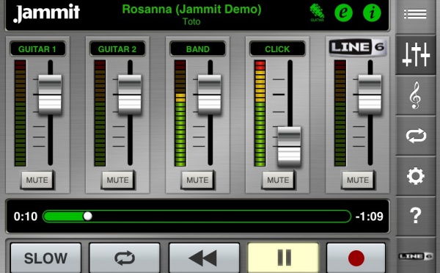Screen dimensions: 440x273
Task: Click the Guitar 2 volume fader knob
Action: [130, 95]
